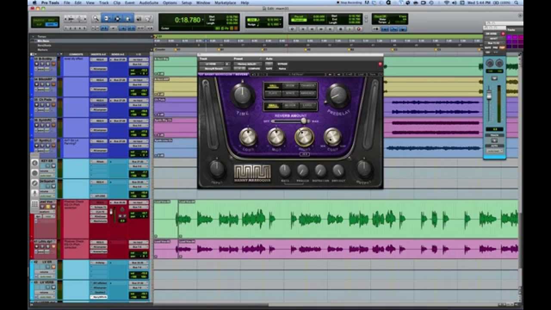Click the DRY/WET knob in reverb plugin
Viewport: 551px width, 310px height.
coord(338,170)
